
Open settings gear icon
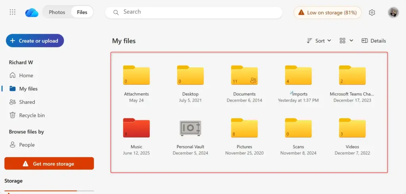point(372,12)
